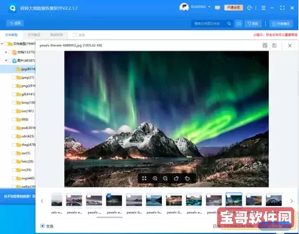Check the jpeg(21) checkbox
This screenshot has width=299, height=234.
(14, 78)
